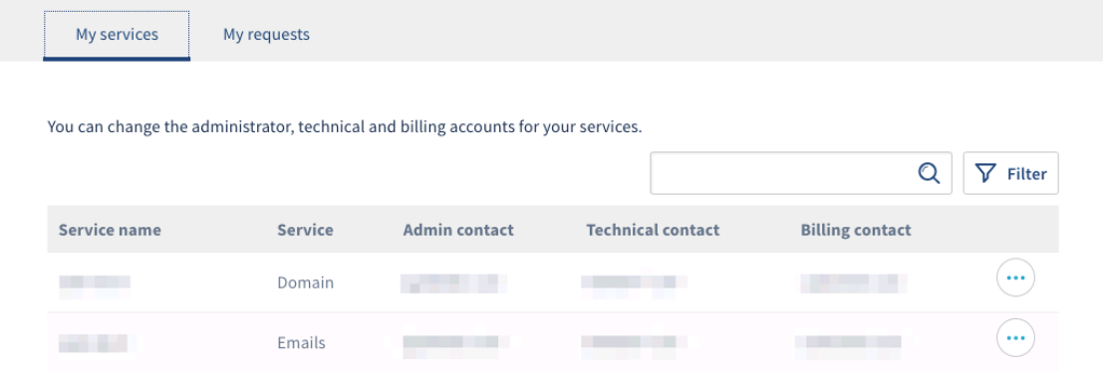This screenshot has height=372, width=1104.
Task: Click the blurred service name in Emails row
Action: coord(97,344)
